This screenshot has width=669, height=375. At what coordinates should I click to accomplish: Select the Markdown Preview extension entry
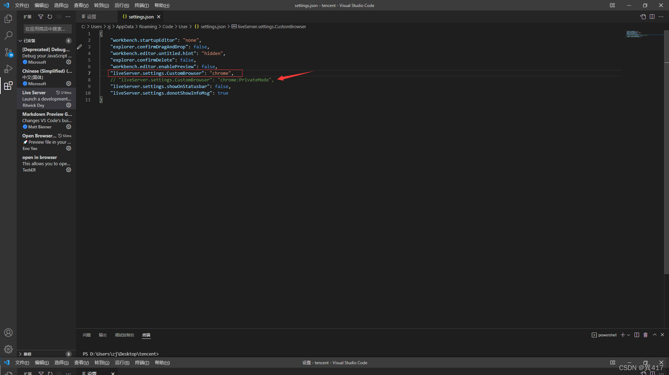coord(46,120)
